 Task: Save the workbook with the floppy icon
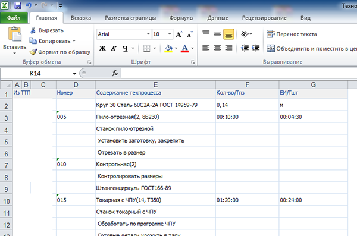(17, 5)
